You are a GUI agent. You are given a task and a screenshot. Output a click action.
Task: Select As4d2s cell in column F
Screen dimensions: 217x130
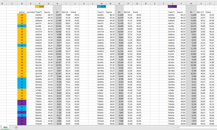40,46
